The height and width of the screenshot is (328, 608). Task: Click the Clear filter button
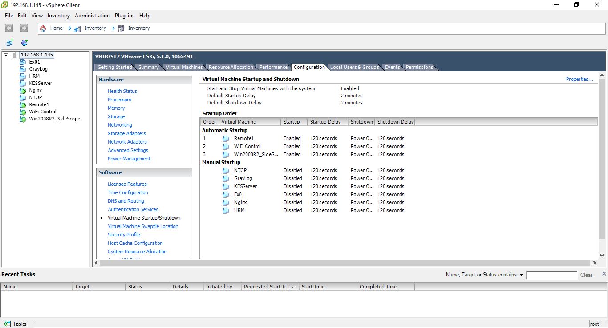tap(586, 275)
